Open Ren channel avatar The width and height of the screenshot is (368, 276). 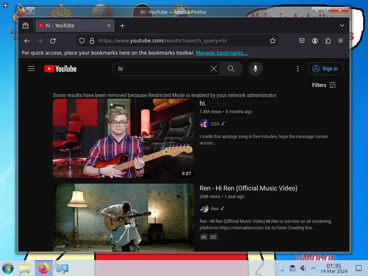coord(204,208)
